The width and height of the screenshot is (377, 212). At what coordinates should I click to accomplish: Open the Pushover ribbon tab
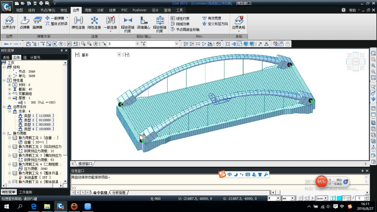point(140,10)
